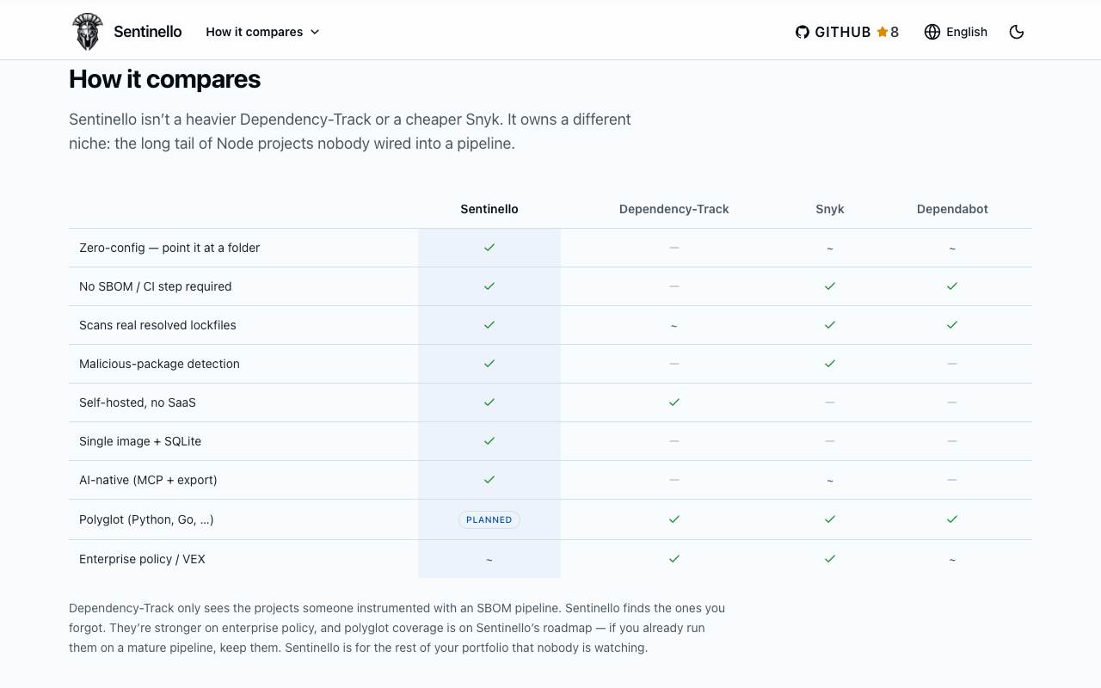The image size is (1101, 688).
Task: Click the 'Enterprise policy / VEX' row label
Action: [x=142, y=559]
